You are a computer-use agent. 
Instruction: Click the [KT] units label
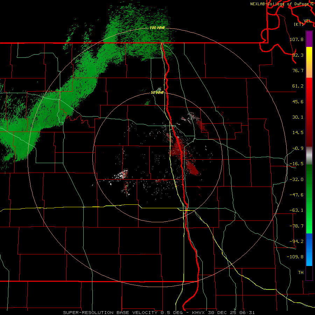coord(299,24)
